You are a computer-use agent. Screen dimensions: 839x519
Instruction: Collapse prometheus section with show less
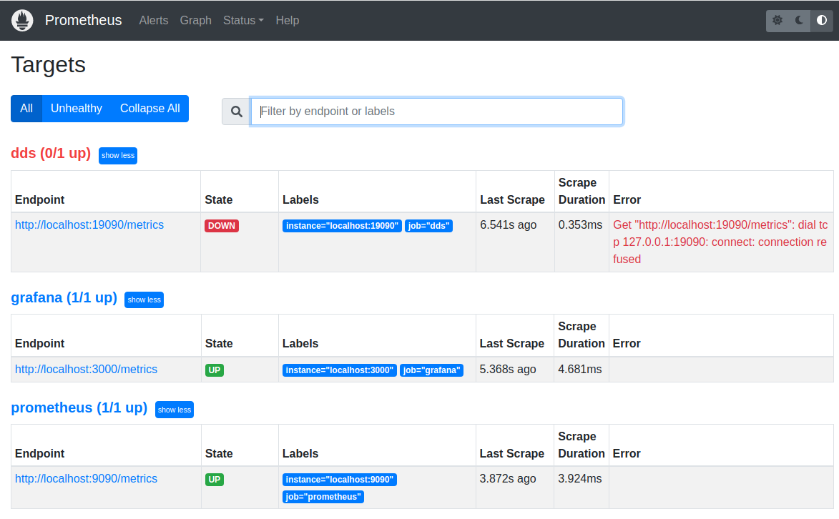(175, 410)
